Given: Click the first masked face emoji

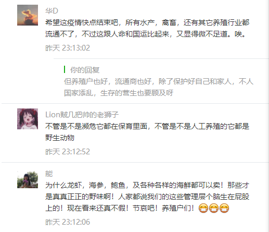Looking at the screenshot, I should pyautogui.click(x=203, y=208).
